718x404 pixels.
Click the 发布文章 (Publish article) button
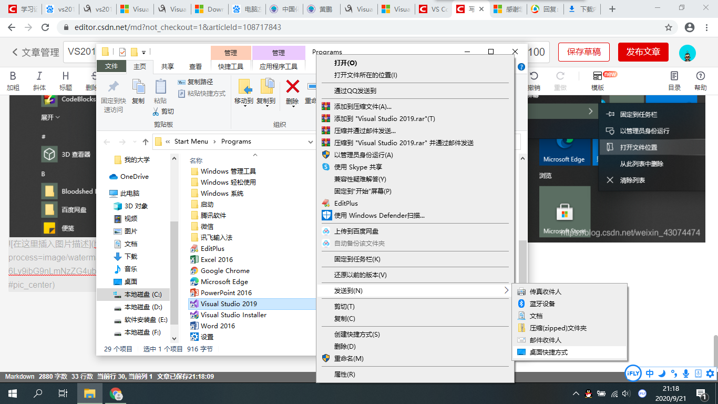pos(643,52)
